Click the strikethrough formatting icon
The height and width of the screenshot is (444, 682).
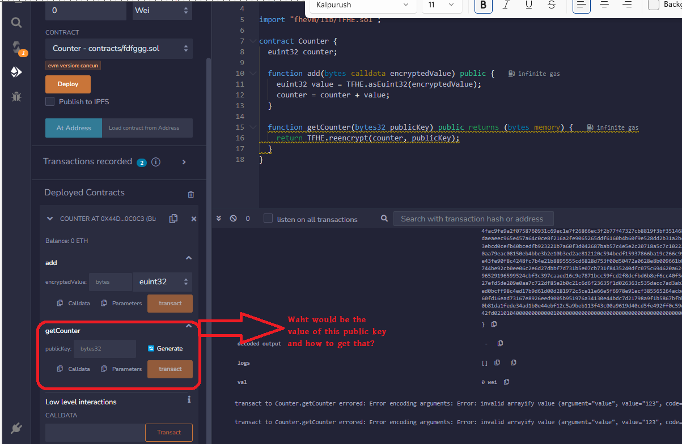551,5
